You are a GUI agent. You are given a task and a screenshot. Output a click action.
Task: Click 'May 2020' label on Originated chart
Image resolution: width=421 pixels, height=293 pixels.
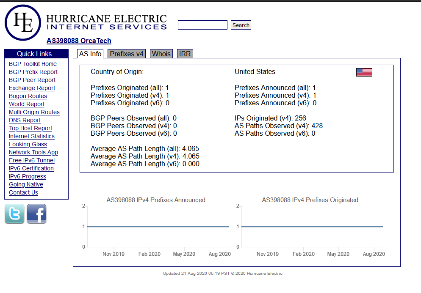point(338,254)
